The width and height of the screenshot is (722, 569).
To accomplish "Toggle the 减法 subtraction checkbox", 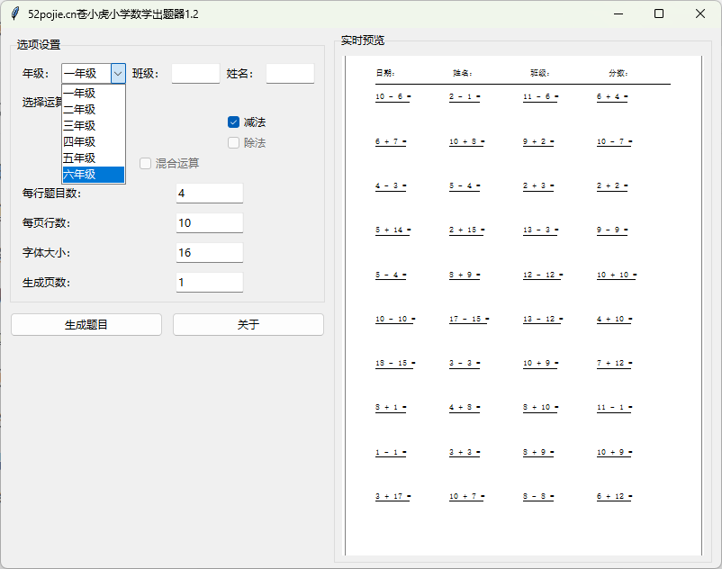I will click(234, 122).
